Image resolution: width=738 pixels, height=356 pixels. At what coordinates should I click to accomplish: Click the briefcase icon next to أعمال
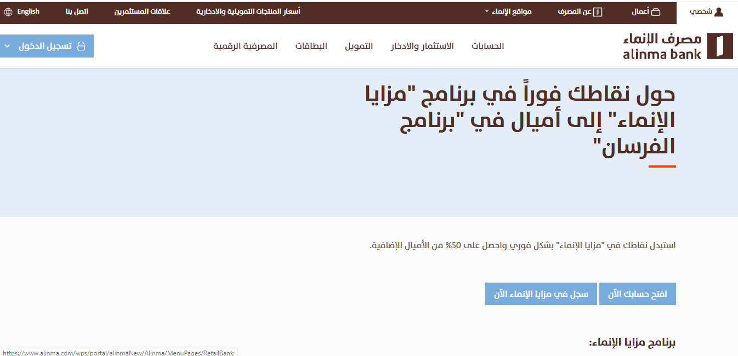coord(656,12)
